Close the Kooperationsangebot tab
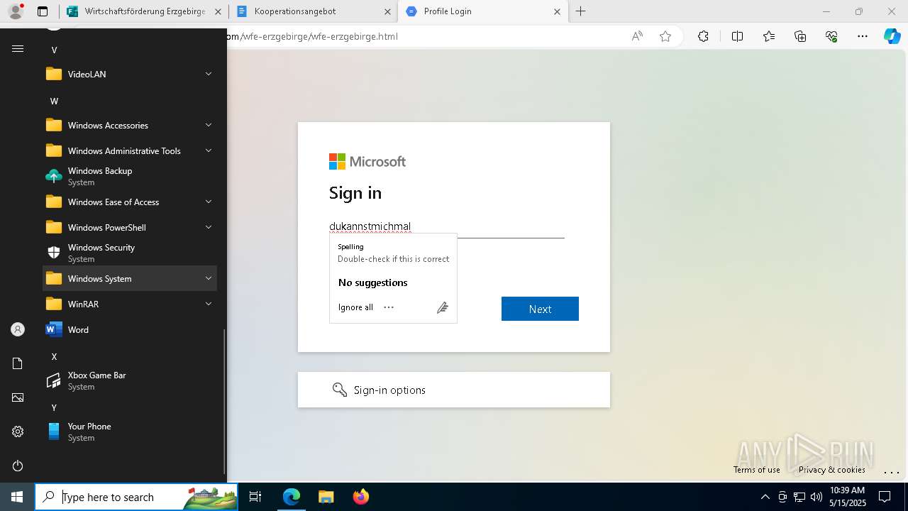The height and width of the screenshot is (511, 908). [x=387, y=11]
